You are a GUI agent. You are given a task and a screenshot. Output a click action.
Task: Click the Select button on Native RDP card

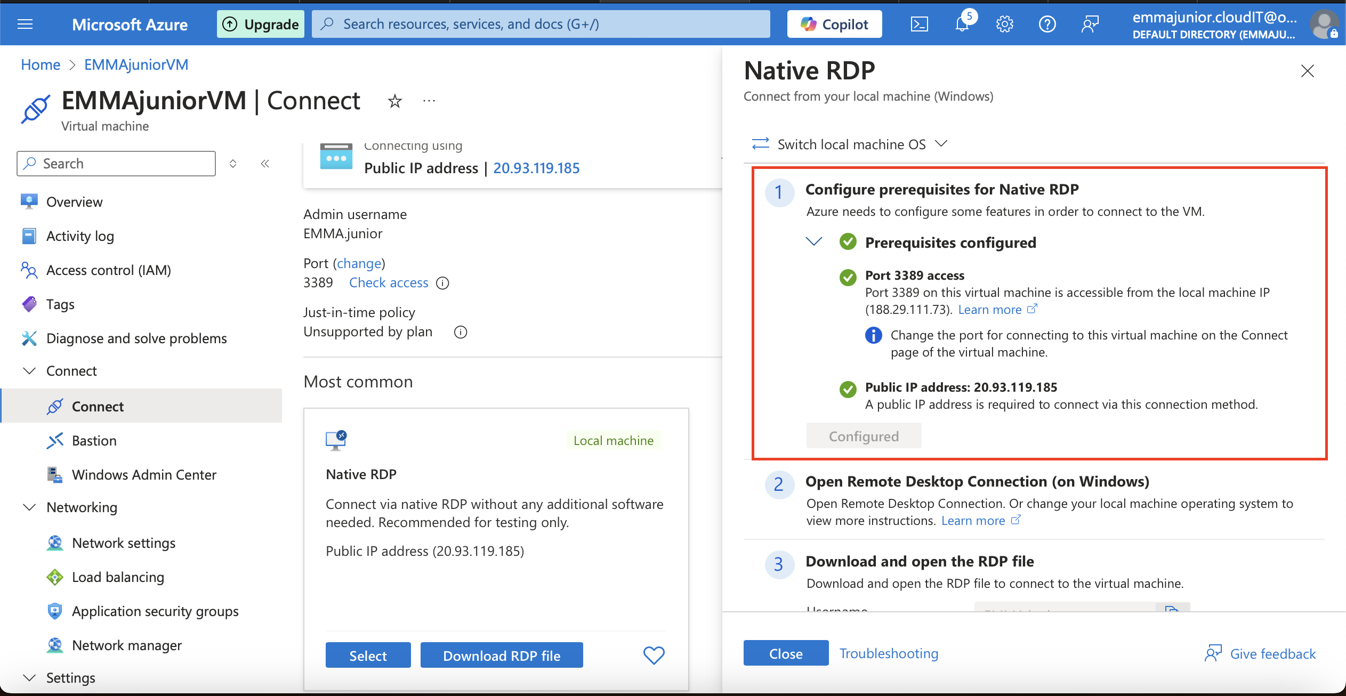368,655
